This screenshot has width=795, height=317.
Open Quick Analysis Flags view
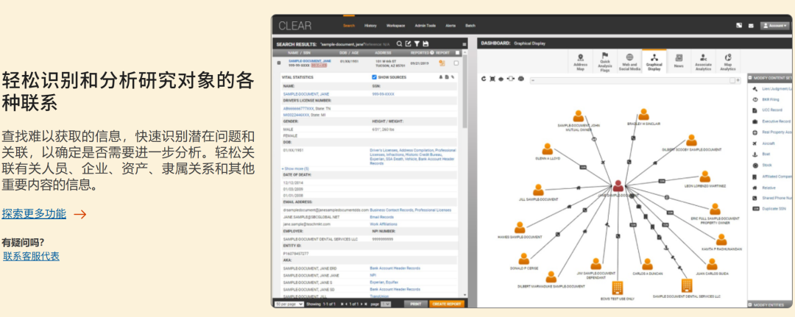[604, 61]
